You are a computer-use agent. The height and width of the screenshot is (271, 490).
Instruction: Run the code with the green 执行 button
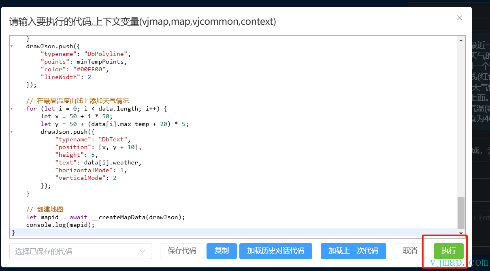click(x=448, y=251)
